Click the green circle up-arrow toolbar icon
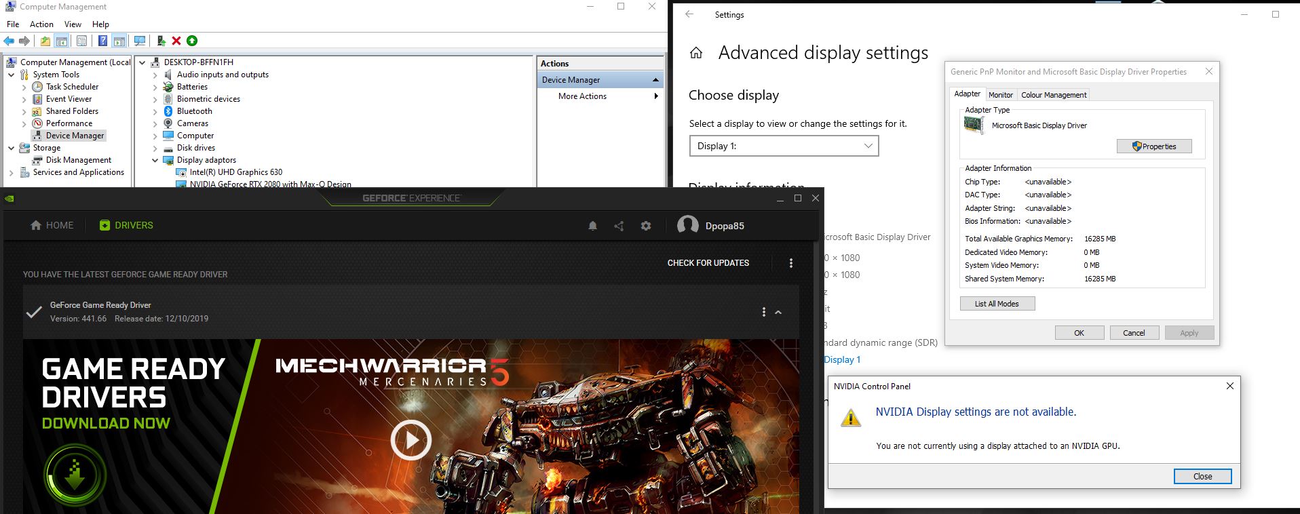Viewport: 1300px width, 514px height. (x=192, y=41)
